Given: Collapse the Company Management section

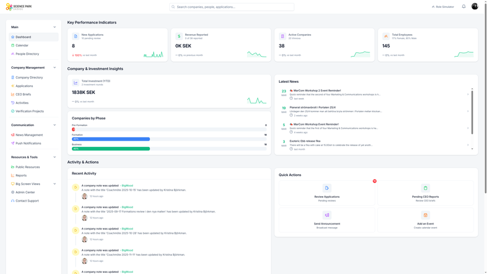Looking at the screenshot, I should (54, 68).
